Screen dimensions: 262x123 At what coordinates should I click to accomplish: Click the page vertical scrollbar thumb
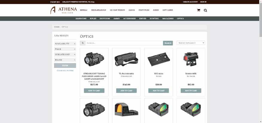coord(261,19)
